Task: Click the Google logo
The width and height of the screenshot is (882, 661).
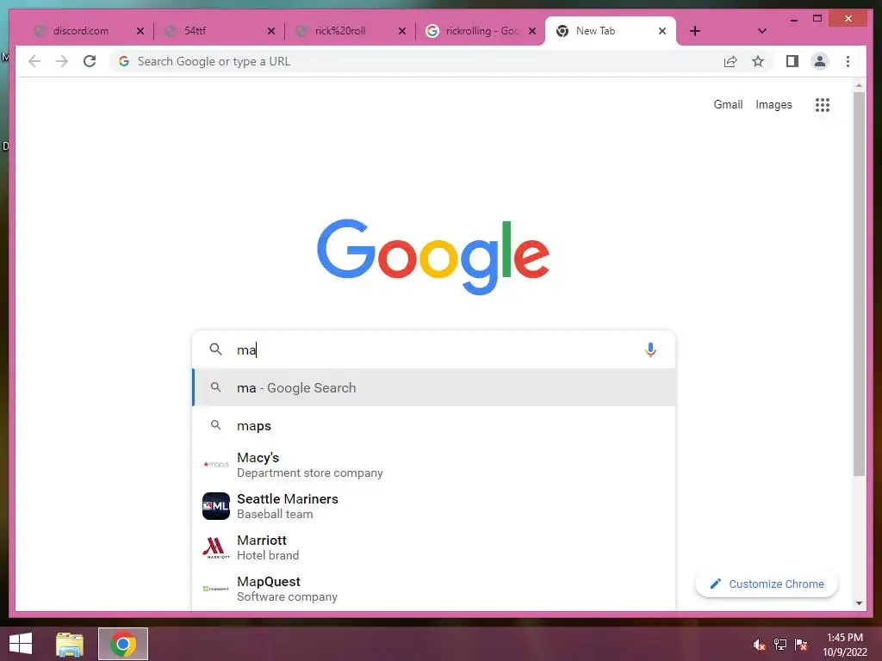Action: pos(433,256)
